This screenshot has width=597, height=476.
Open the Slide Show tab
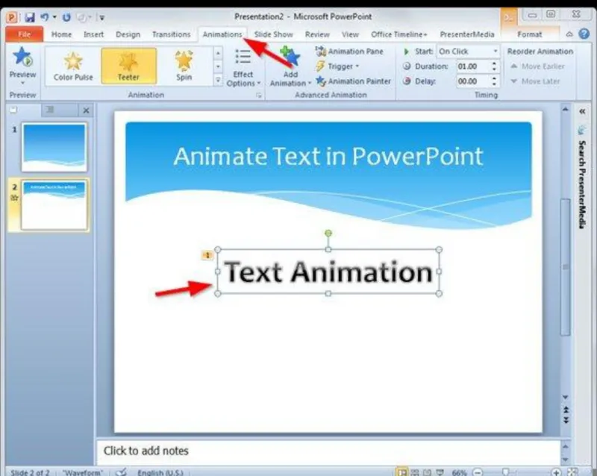(x=273, y=34)
